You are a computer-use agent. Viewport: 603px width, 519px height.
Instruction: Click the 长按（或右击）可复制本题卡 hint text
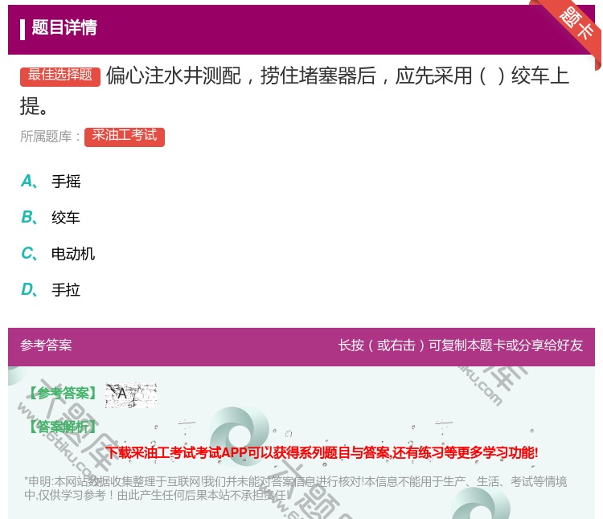tap(461, 345)
